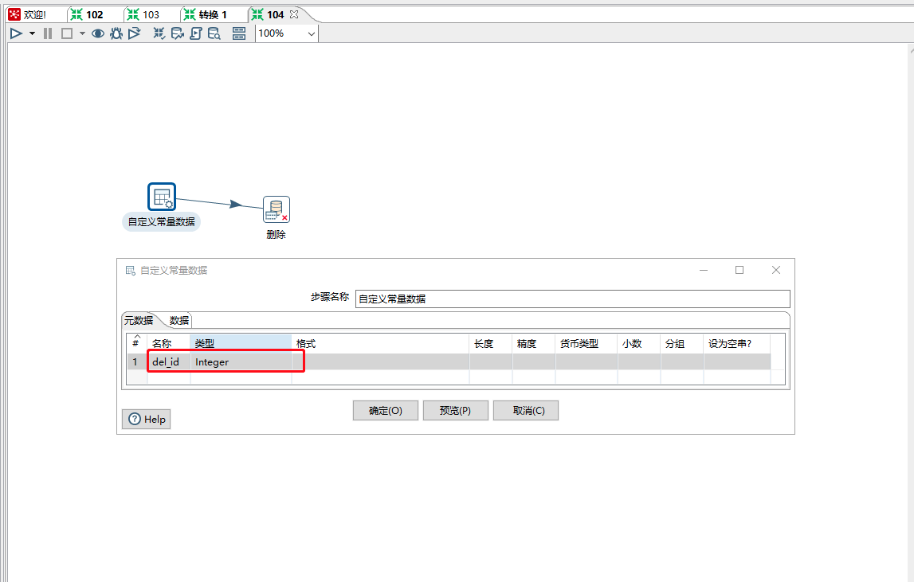This screenshot has height=582, width=914.
Task: Pause the transformation execution
Action: pos(47,33)
